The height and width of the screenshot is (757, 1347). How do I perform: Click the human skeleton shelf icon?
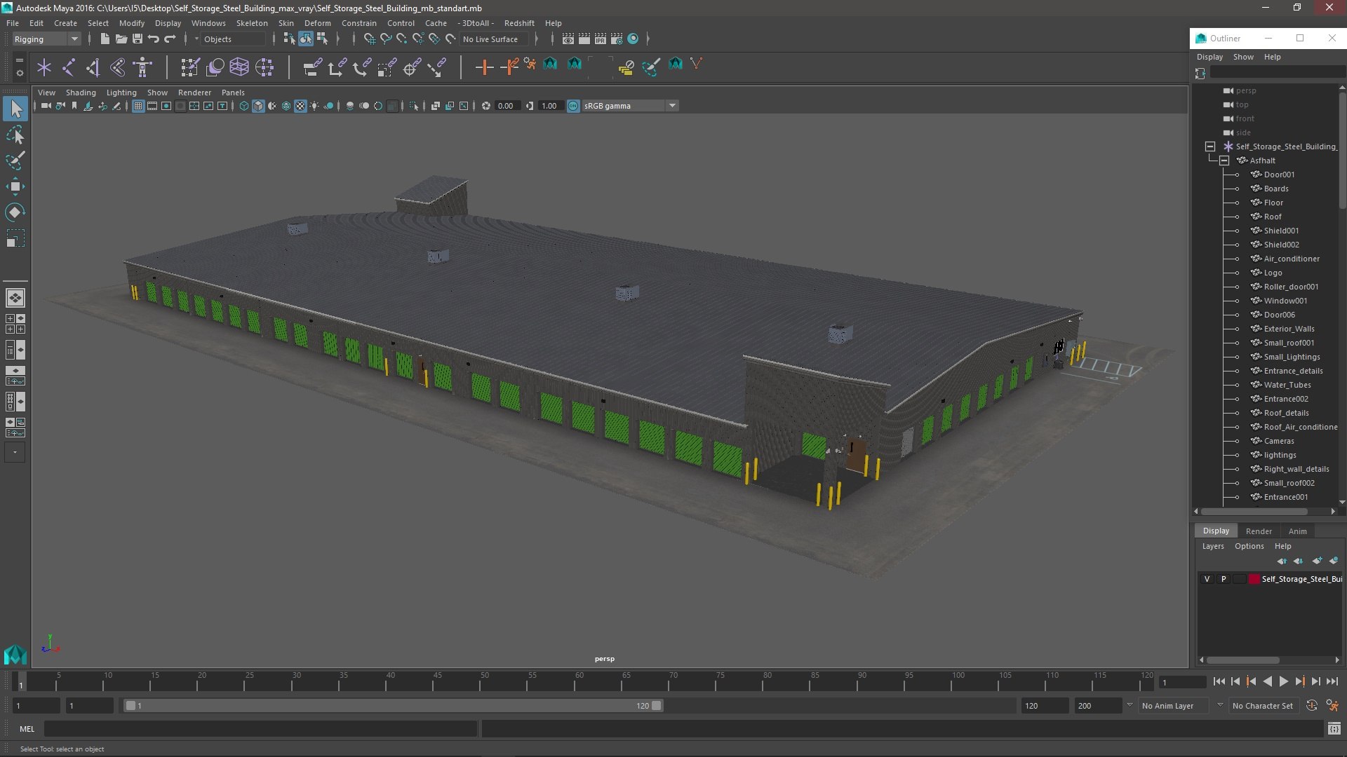[142, 67]
